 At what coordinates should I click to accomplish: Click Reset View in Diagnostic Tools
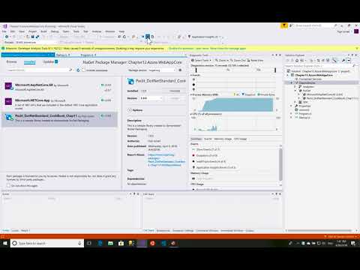point(255,61)
